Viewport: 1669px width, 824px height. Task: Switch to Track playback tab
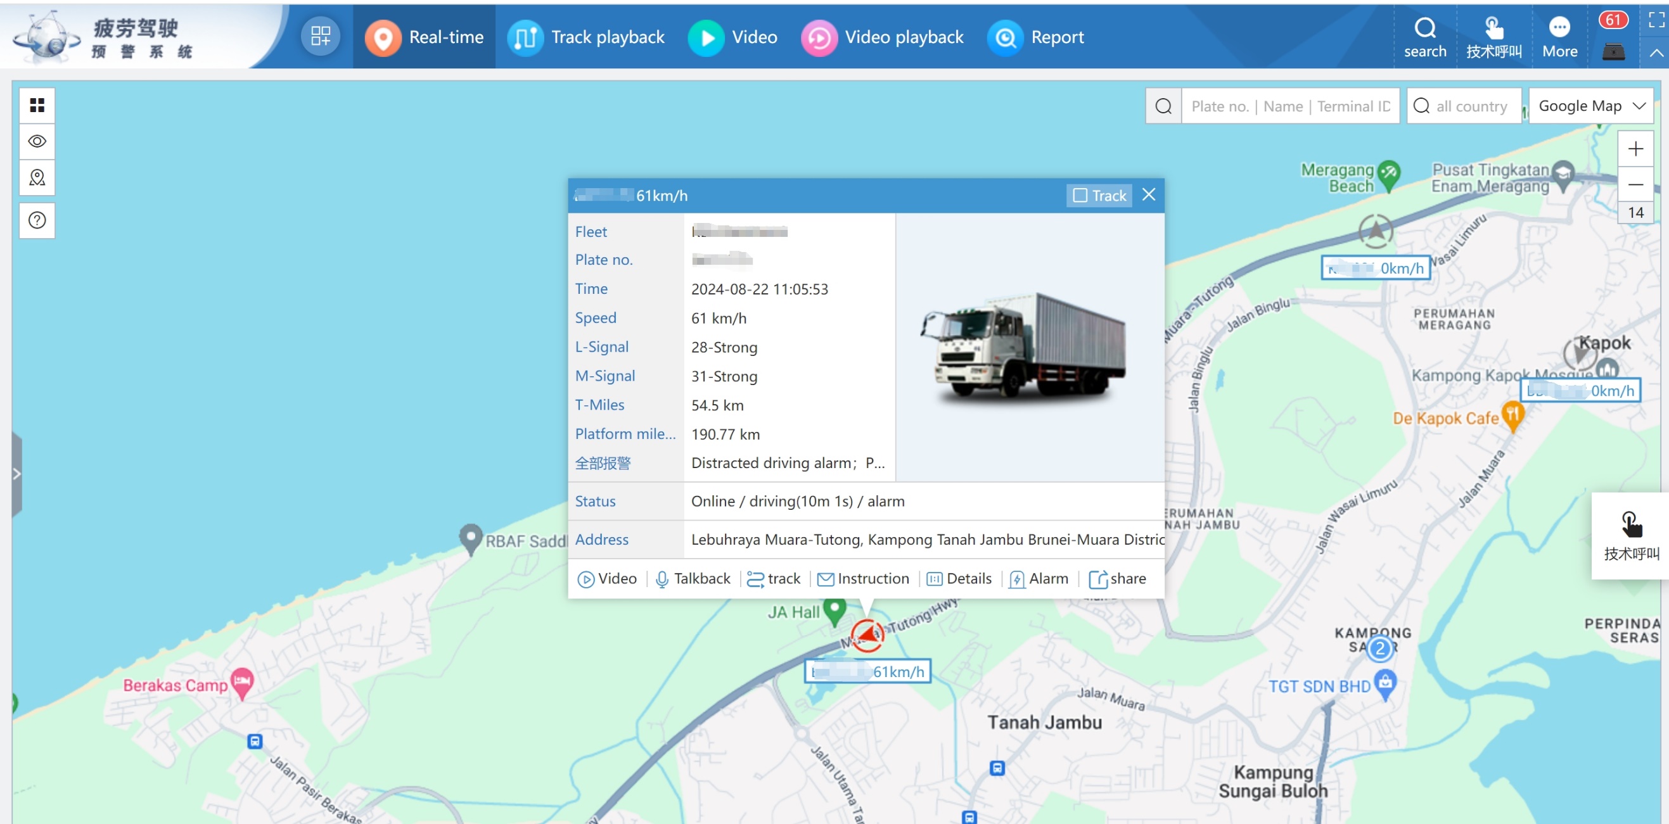tap(587, 37)
